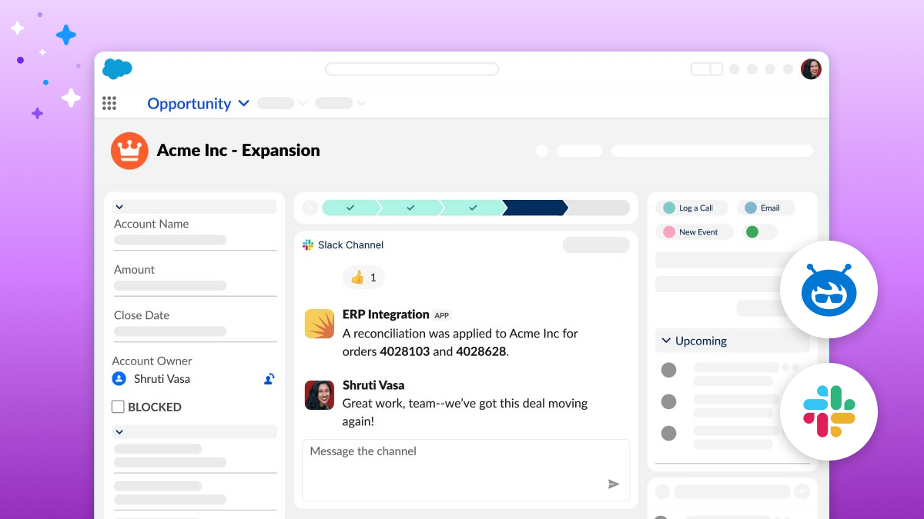Click Shruti Vasa's profile avatar in the channel

pos(319,394)
